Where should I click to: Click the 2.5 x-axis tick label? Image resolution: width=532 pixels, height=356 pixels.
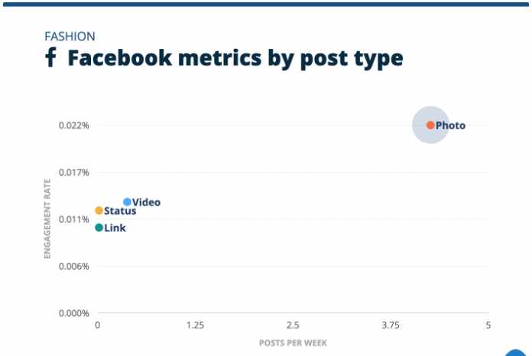click(x=293, y=325)
